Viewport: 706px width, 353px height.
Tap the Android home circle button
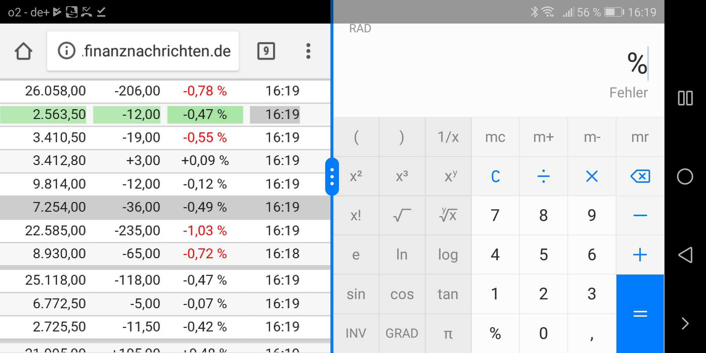tap(685, 176)
